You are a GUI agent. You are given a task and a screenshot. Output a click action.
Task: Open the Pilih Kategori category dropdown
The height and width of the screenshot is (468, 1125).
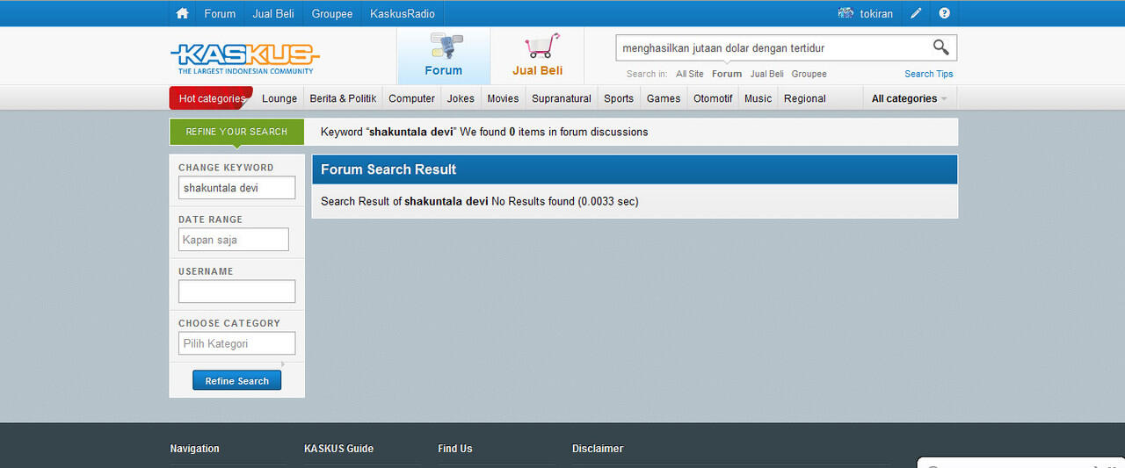point(237,343)
